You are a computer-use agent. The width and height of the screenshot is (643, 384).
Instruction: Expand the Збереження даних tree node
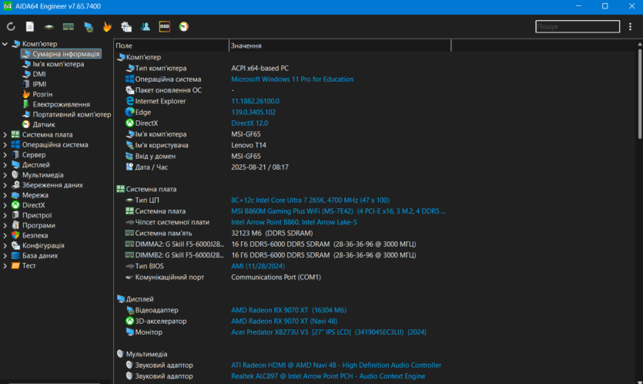pos(5,185)
